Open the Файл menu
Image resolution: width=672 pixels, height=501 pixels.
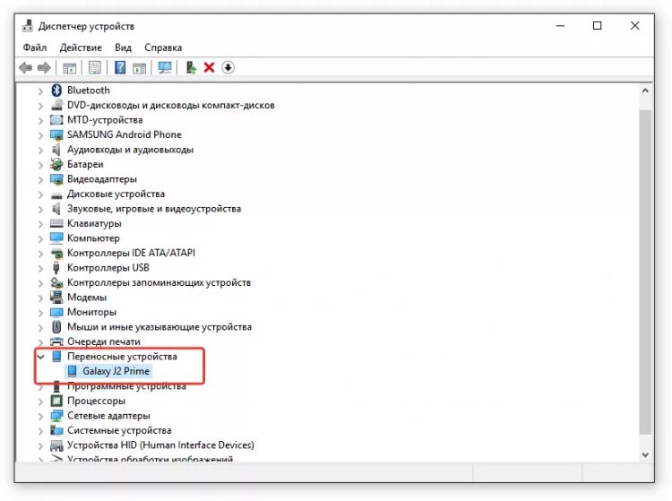tap(35, 48)
